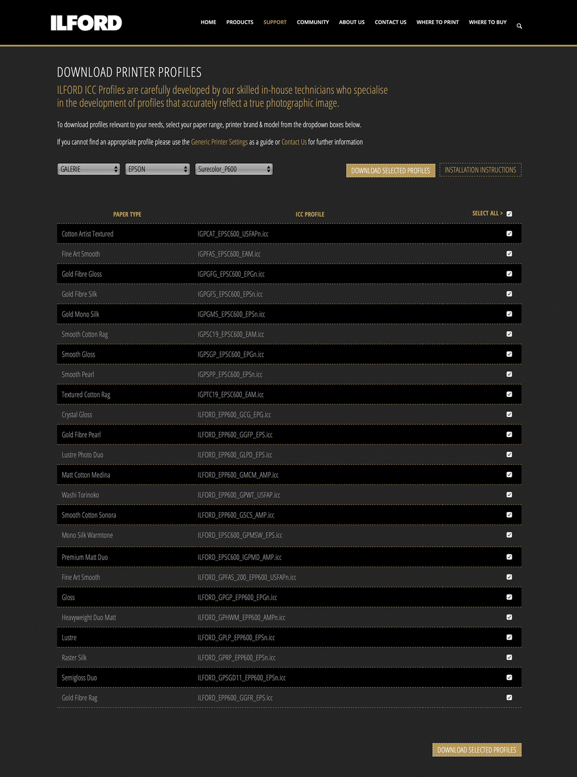The width and height of the screenshot is (577, 777).
Task: Click IGPSC19_EPSC600_EAM.icc file name
Action: point(230,334)
